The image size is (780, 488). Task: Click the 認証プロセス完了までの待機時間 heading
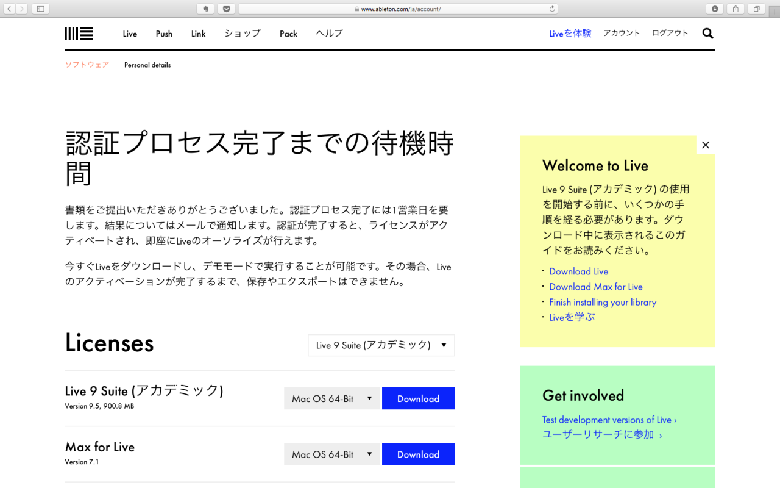260,159
